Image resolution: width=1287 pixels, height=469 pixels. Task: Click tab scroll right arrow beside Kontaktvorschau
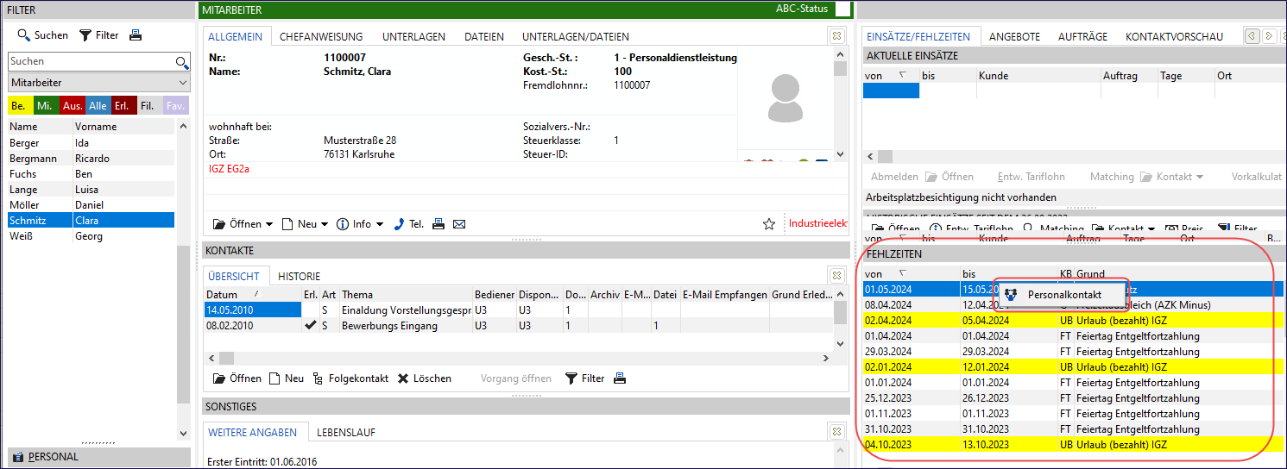(x=1269, y=36)
